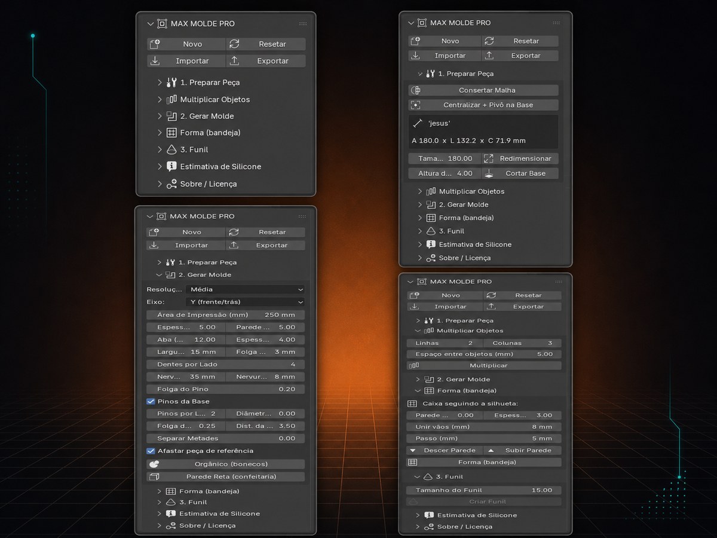
Task: Click the Funil cone icon in the fully collapsed panel
Action: [171, 149]
